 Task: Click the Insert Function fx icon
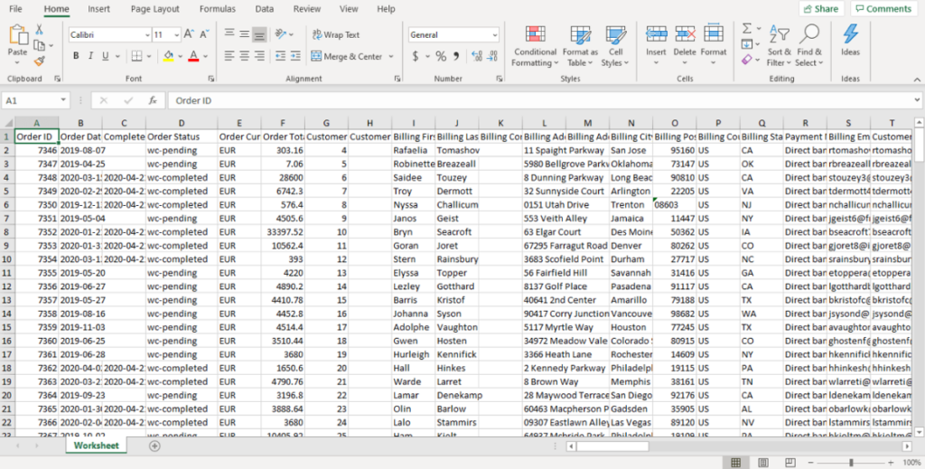pos(153,101)
